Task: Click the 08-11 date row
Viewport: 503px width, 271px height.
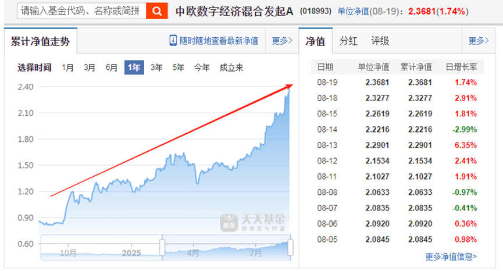Action: point(397,177)
